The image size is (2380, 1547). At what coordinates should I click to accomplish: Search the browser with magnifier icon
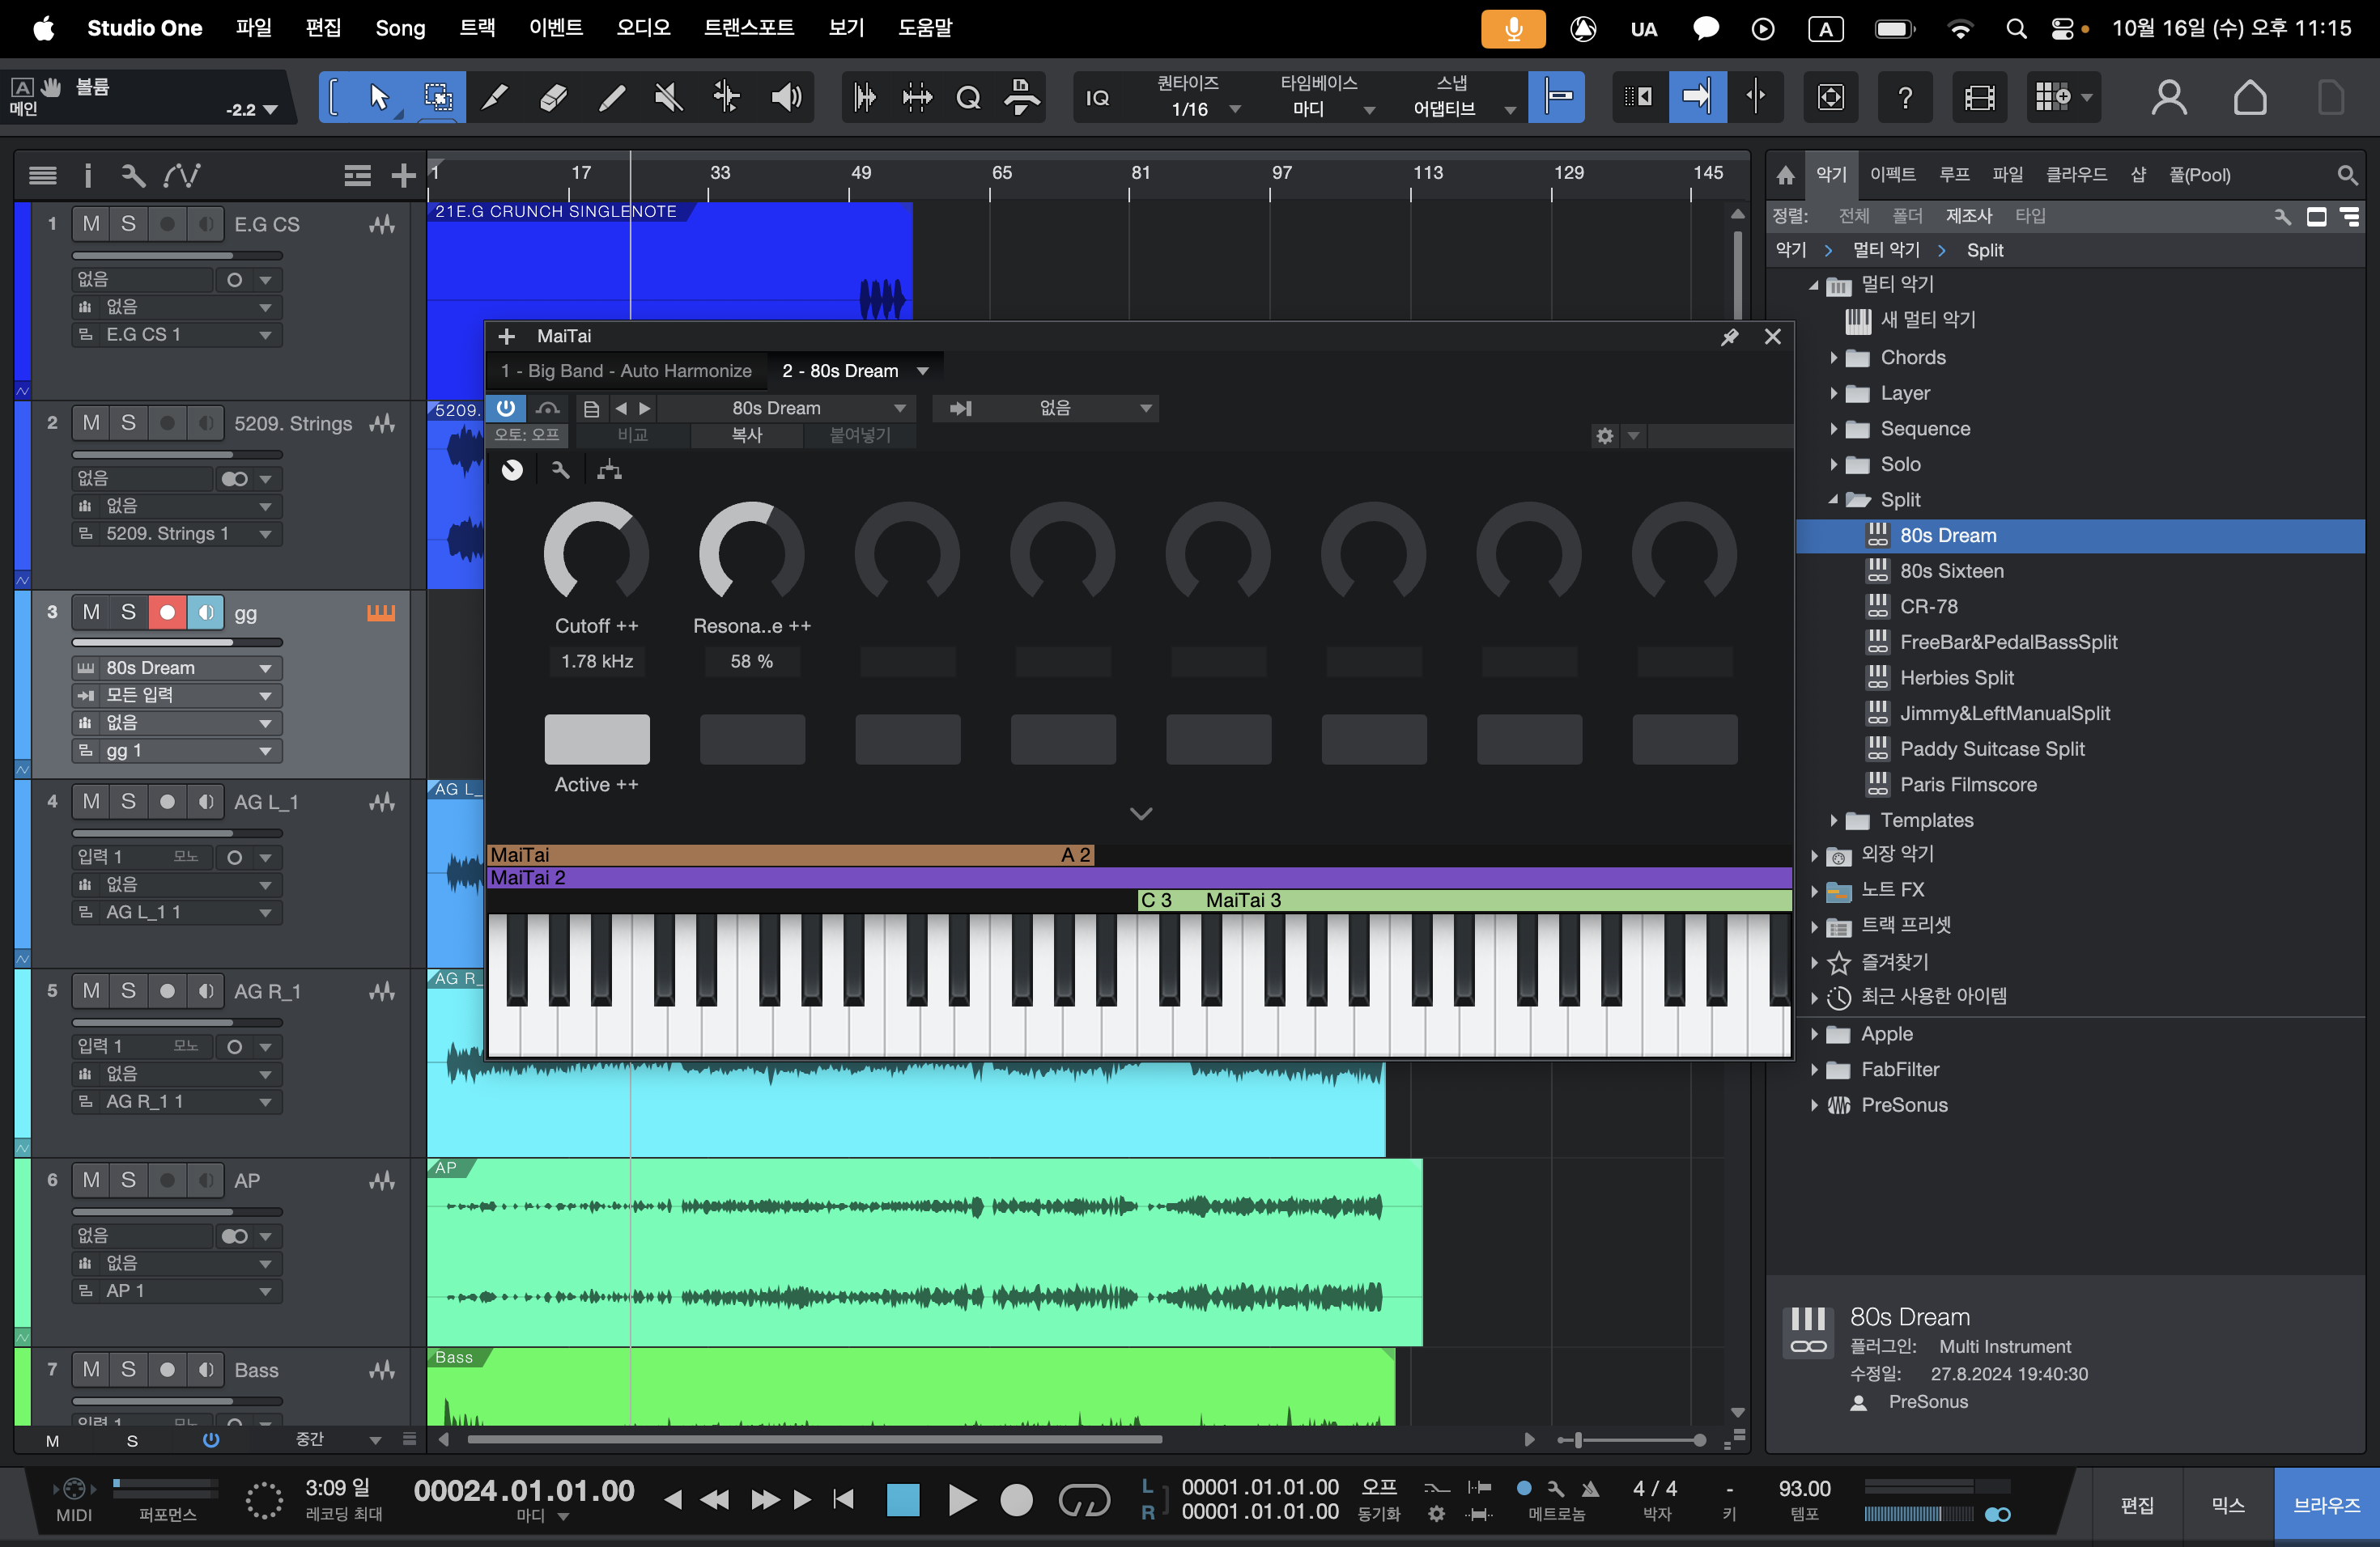click(2347, 176)
